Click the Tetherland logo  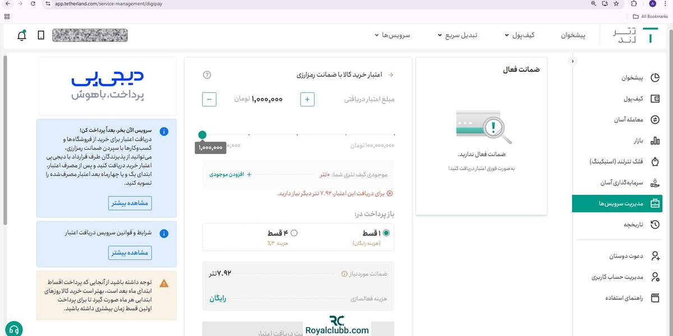click(x=637, y=35)
